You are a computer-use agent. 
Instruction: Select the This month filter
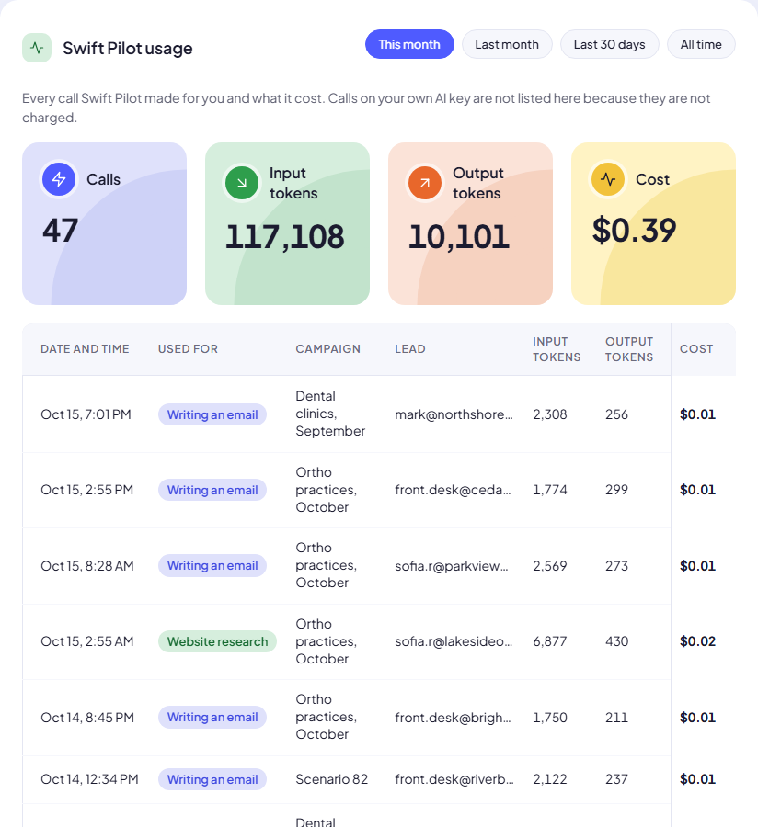(x=409, y=44)
